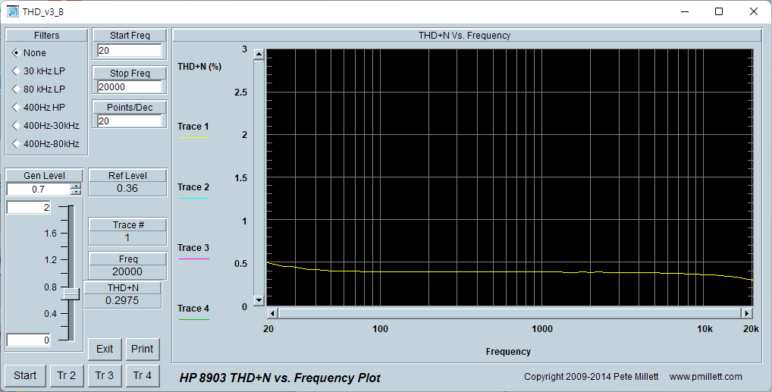Focus the Points/Dec input box
This screenshot has height=392, width=772.
coord(129,121)
